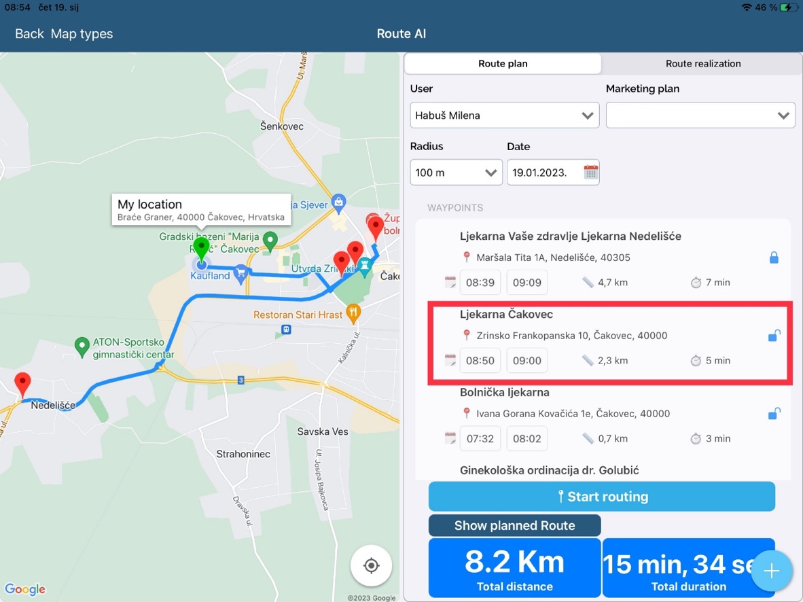Unlock the Ljekarna Nedelišće waypoint lock
803x602 pixels.
[x=773, y=258]
